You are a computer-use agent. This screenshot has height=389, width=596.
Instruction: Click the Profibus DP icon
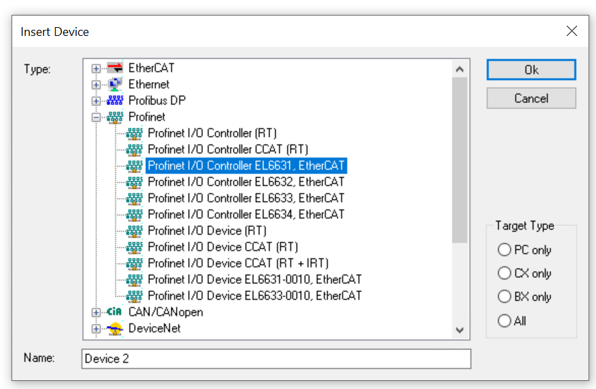tap(115, 100)
